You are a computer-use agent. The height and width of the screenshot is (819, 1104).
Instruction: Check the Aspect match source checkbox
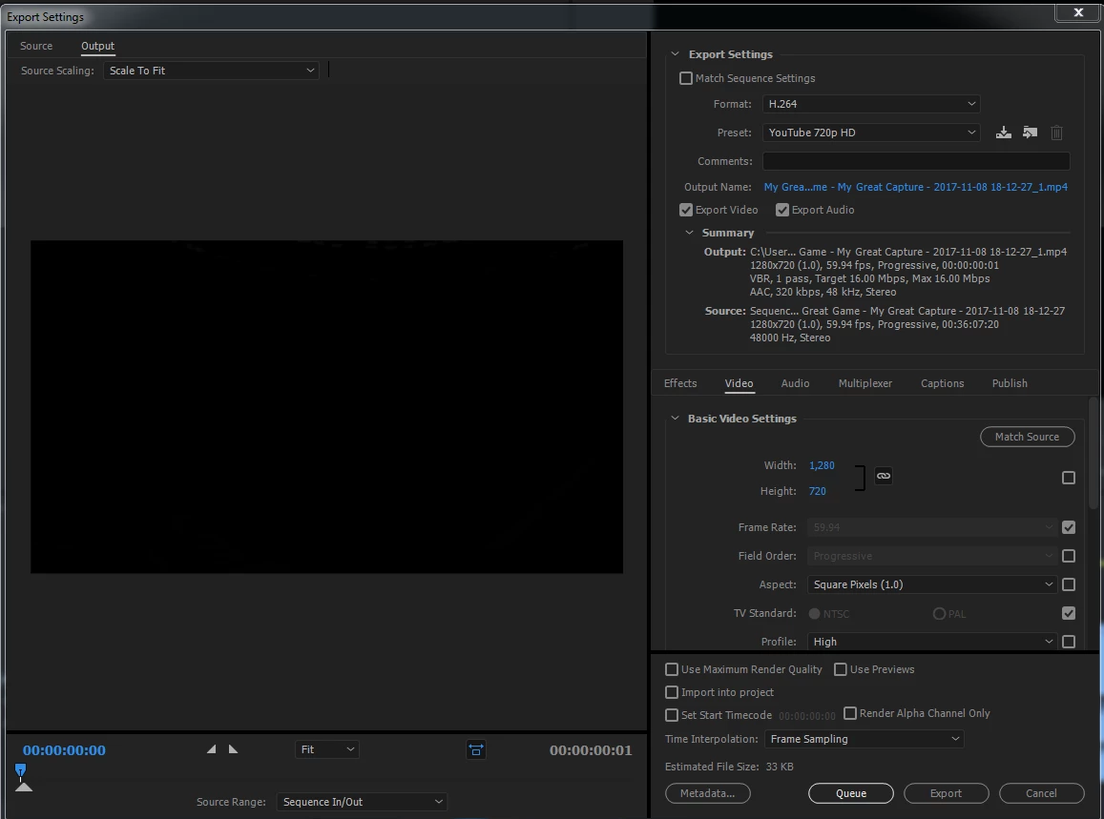click(1068, 584)
